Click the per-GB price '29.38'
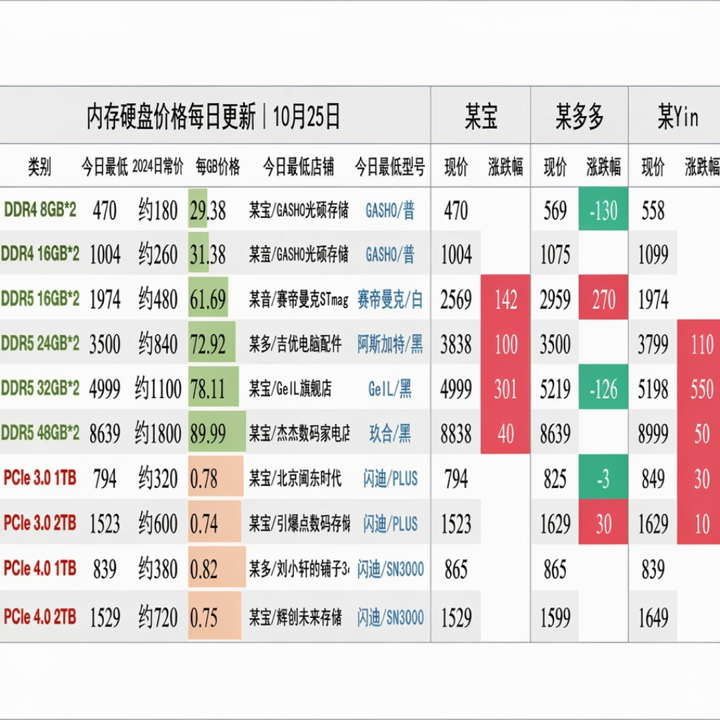The width and height of the screenshot is (720, 720). pyautogui.click(x=208, y=211)
